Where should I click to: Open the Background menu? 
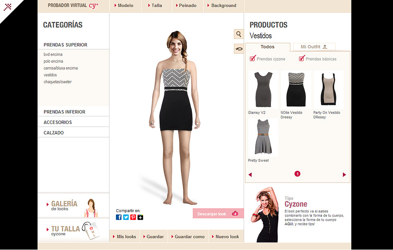tap(223, 6)
